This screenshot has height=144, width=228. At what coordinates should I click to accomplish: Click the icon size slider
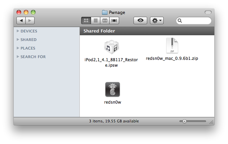coord(193,121)
